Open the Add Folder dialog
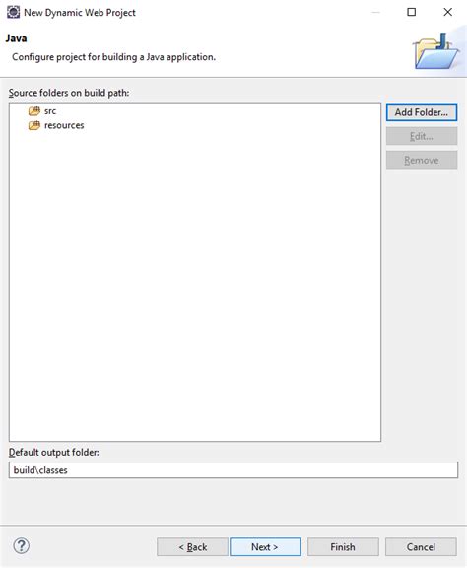 coord(422,112)
